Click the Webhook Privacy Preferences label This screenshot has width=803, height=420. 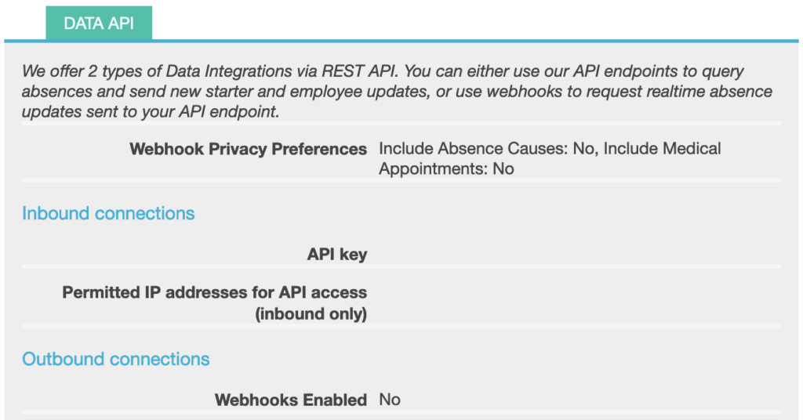point(248,149)
